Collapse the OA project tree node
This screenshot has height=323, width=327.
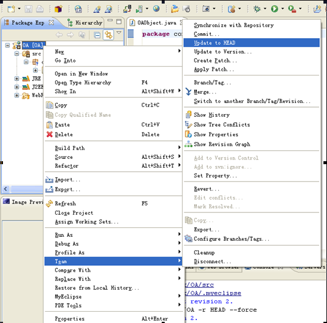point(8,45)
